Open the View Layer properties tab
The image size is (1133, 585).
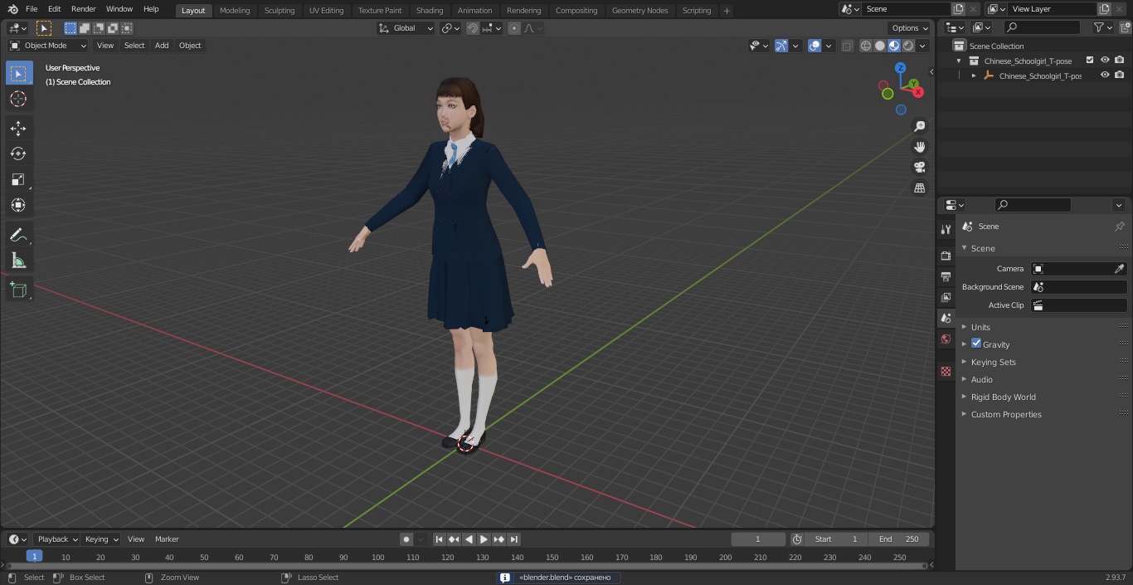(946, 297)
